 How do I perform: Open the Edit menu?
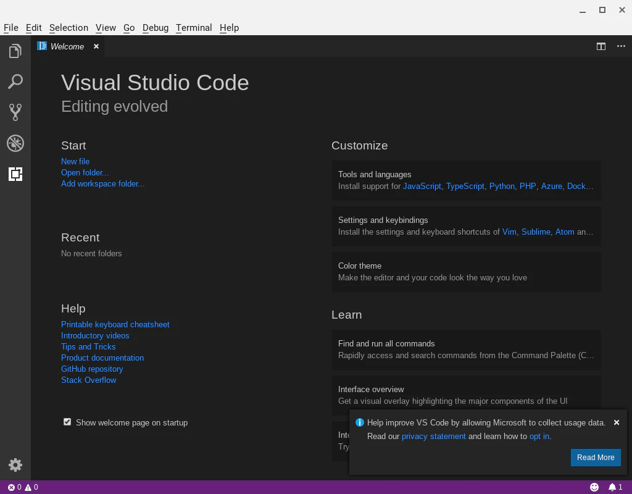(34, 27)
